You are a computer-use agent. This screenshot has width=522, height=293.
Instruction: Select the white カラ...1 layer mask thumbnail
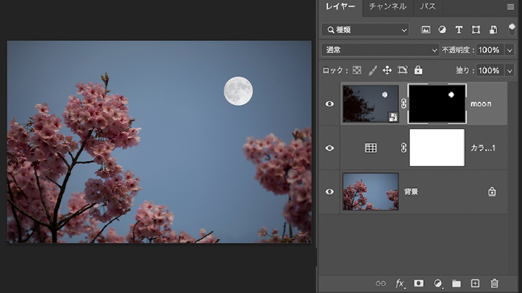point(437,148)
